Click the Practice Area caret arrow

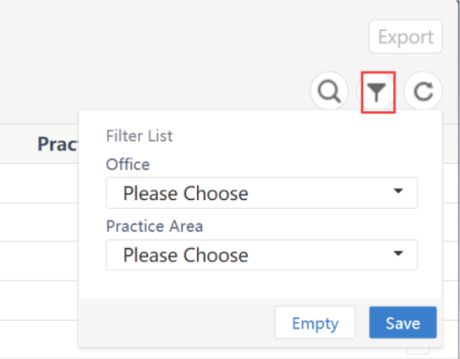(399, 254)
